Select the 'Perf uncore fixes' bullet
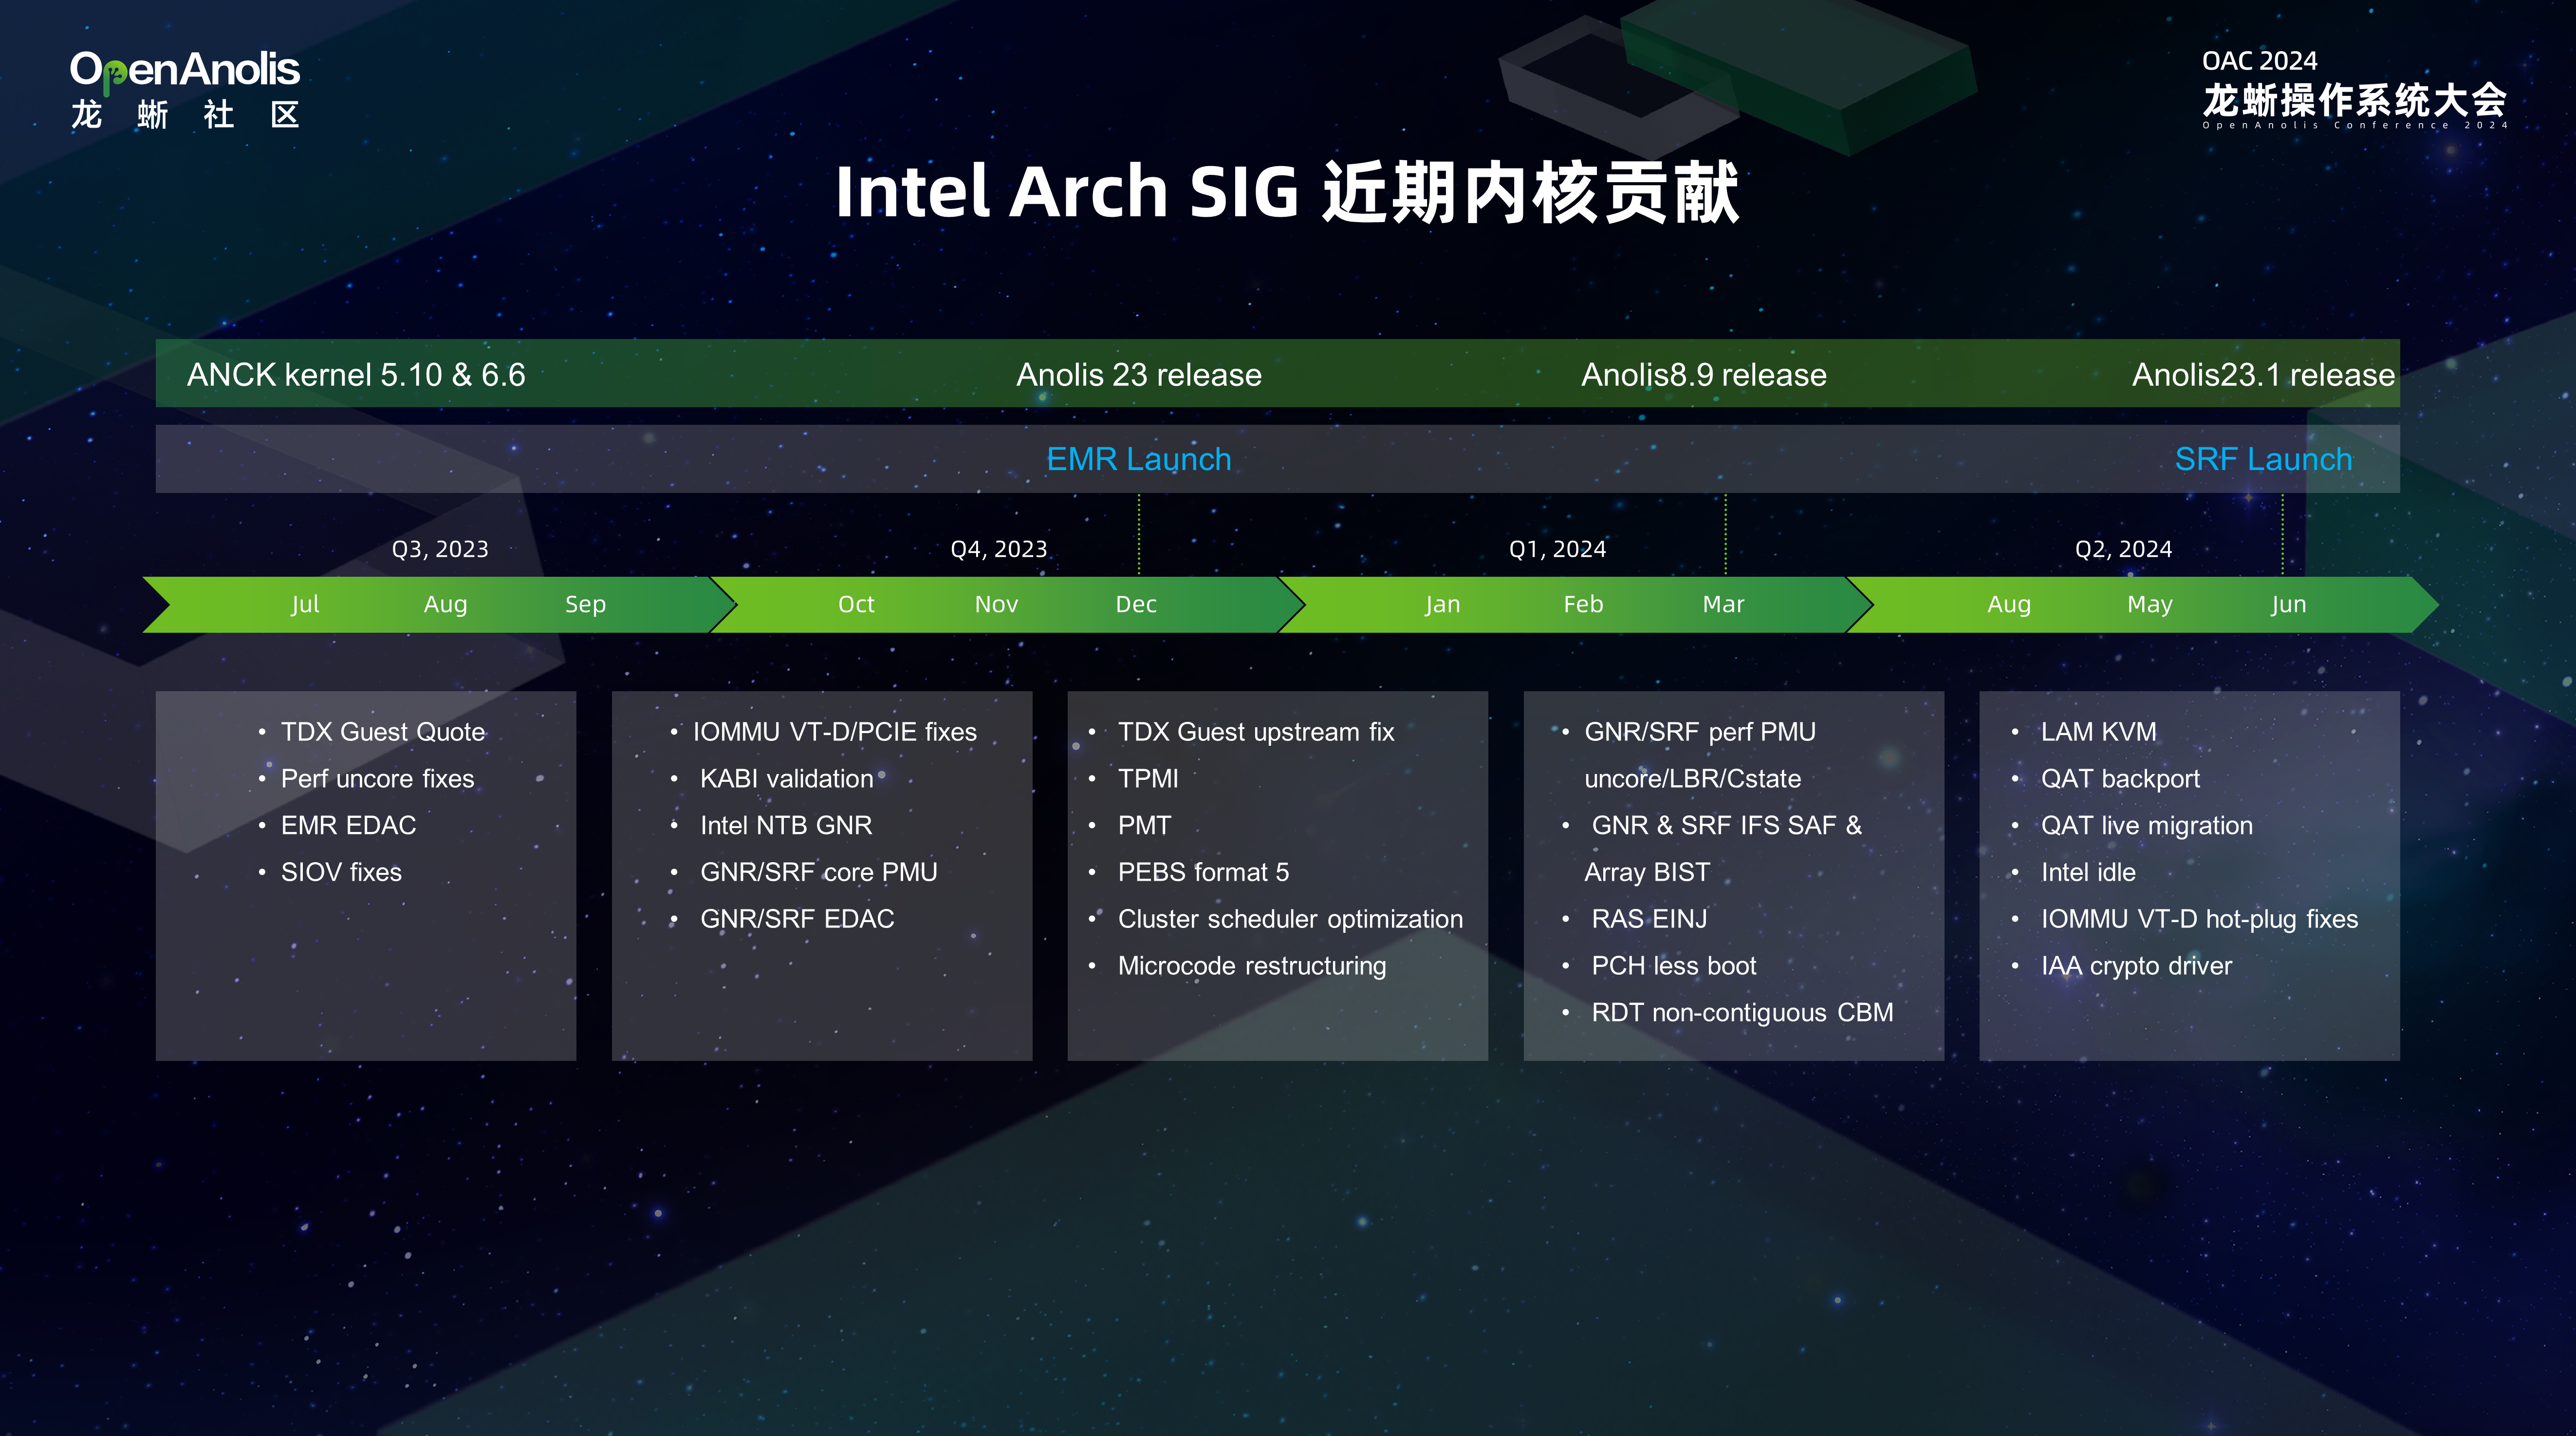This screenshot has width=2576, height=1436. pyautogui.click(x=377, y=779)
